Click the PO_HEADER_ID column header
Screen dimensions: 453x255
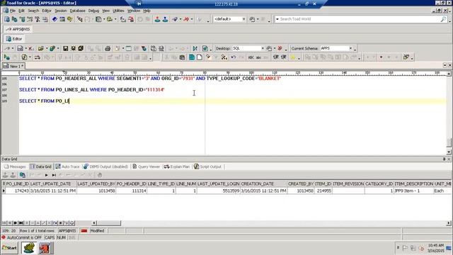[131, 184]
